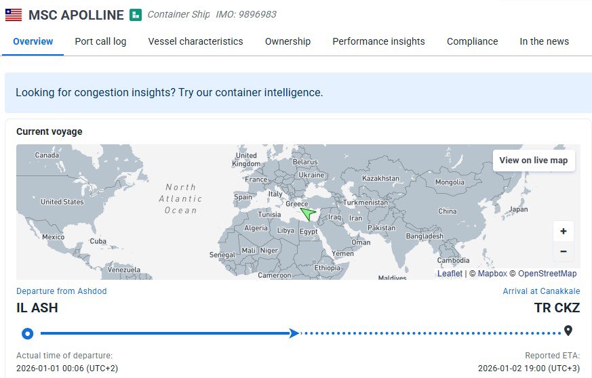Screen dimensions: 592x378
Task: Click the United States label on map
Action: [62, 202]
